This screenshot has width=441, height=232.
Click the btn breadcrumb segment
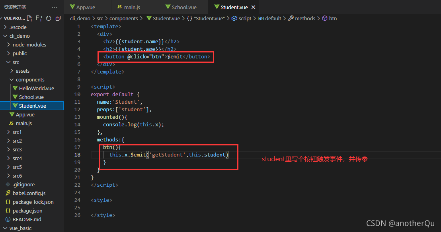[x=333, y=18]
